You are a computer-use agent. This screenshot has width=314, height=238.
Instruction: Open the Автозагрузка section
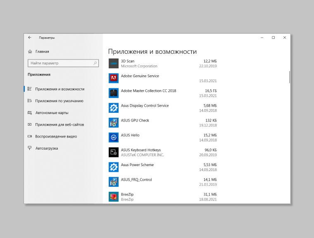(x=47, y=148)
